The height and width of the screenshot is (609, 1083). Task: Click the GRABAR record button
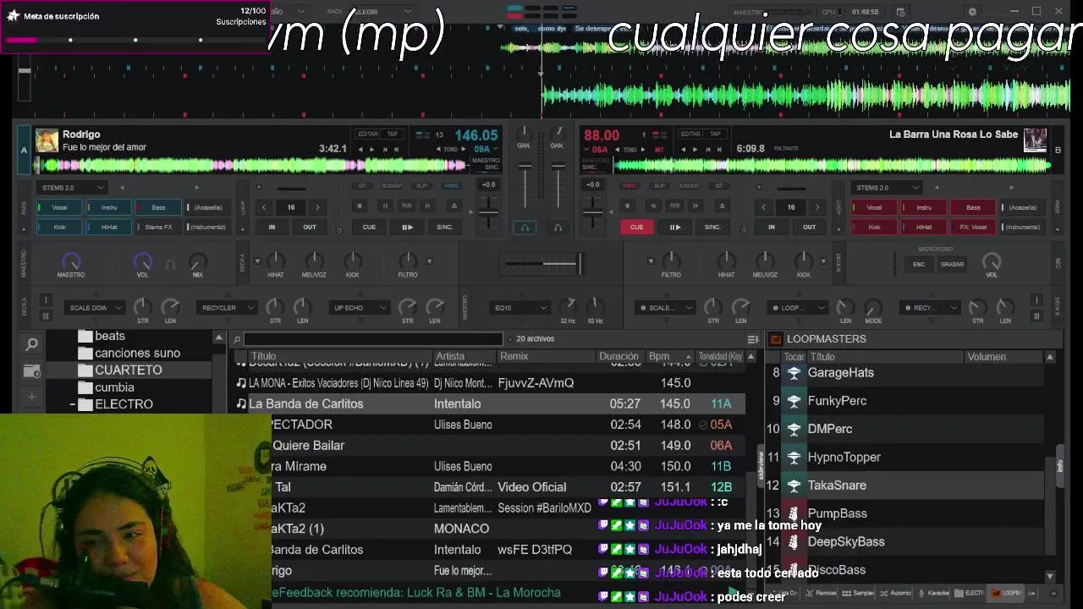[952, 264]
